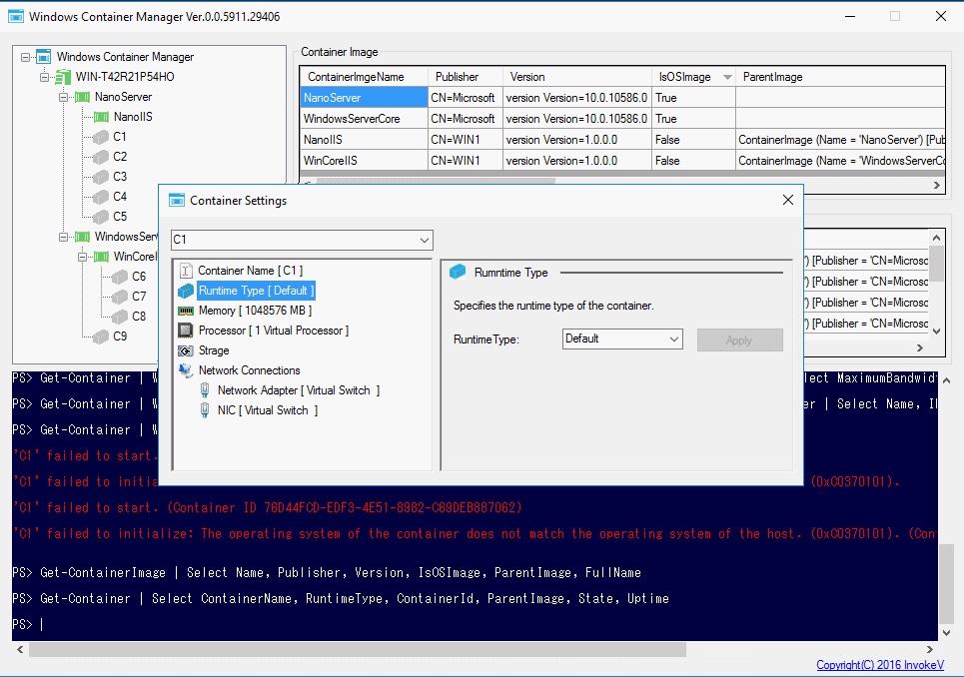Click the C7 container icon in tree
The image size is (964, 677).
click(x=120, y=297)
